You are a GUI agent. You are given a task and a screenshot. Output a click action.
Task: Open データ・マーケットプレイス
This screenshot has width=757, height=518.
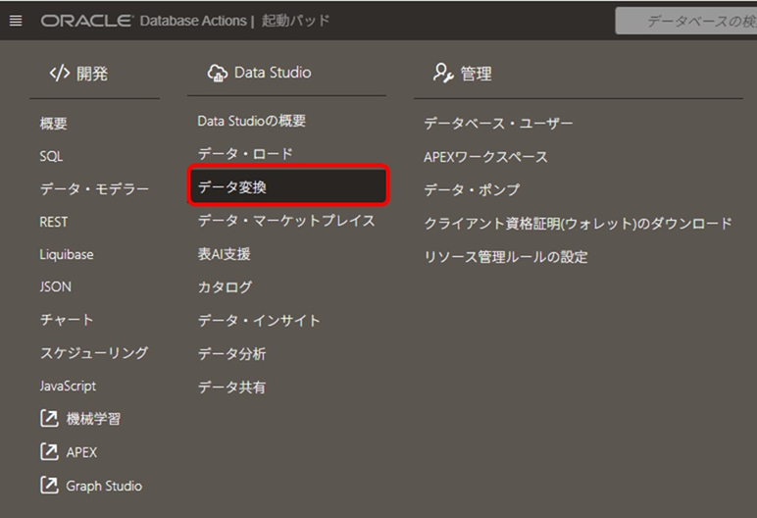click(286, 221)
